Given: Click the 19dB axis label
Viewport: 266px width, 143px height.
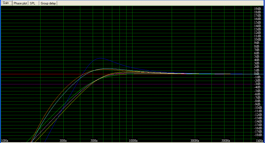Looking at the screenshot, I should click(257, 9).
